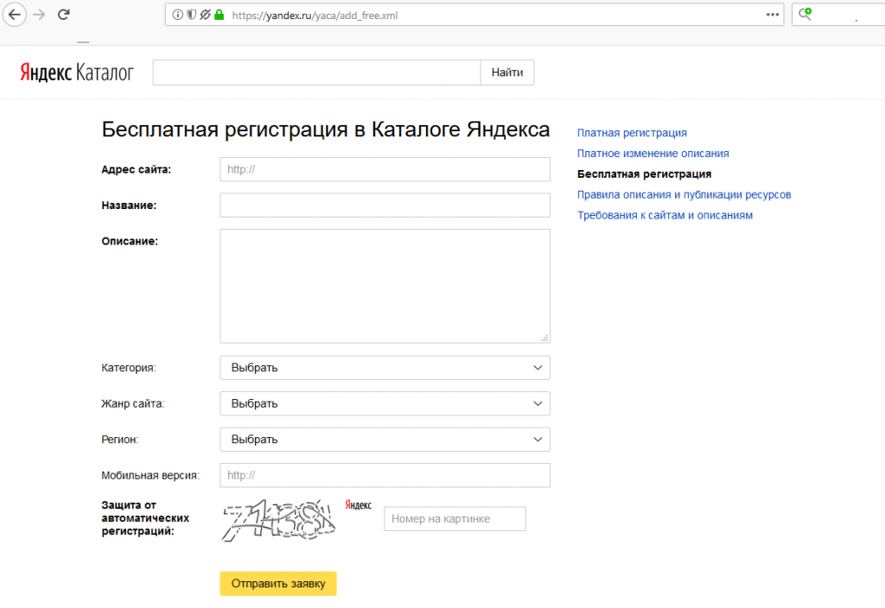
Task: Click the browser back arrow button
Action: point(15,15)
